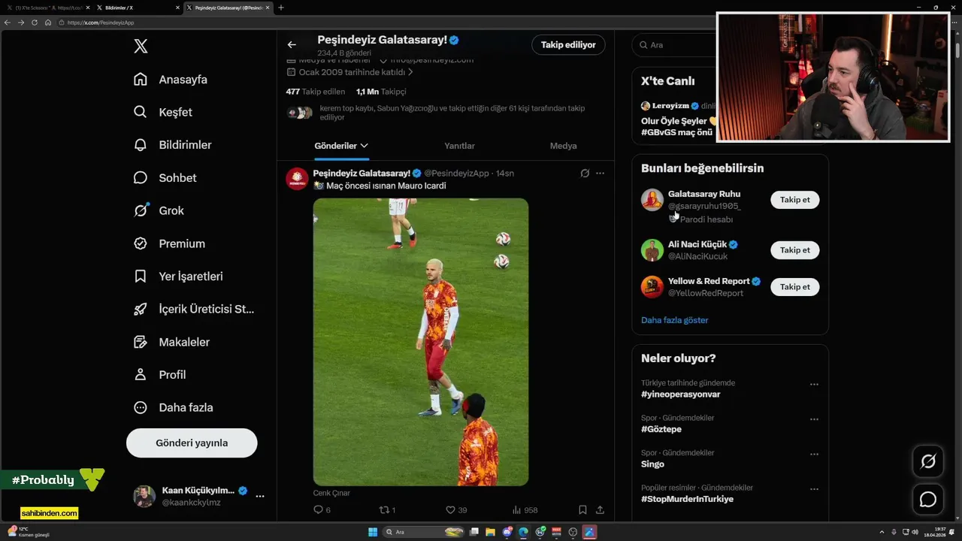Open options for #yineoperasyonvar trend
Image resolution: width=962 pixels, height=541 pixels.
(x=814, y=384)
